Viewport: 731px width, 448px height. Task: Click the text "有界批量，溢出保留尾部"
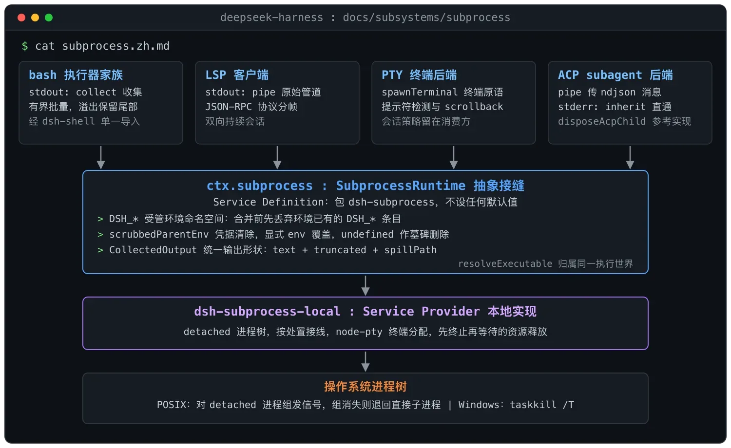(x=83, y=107)
